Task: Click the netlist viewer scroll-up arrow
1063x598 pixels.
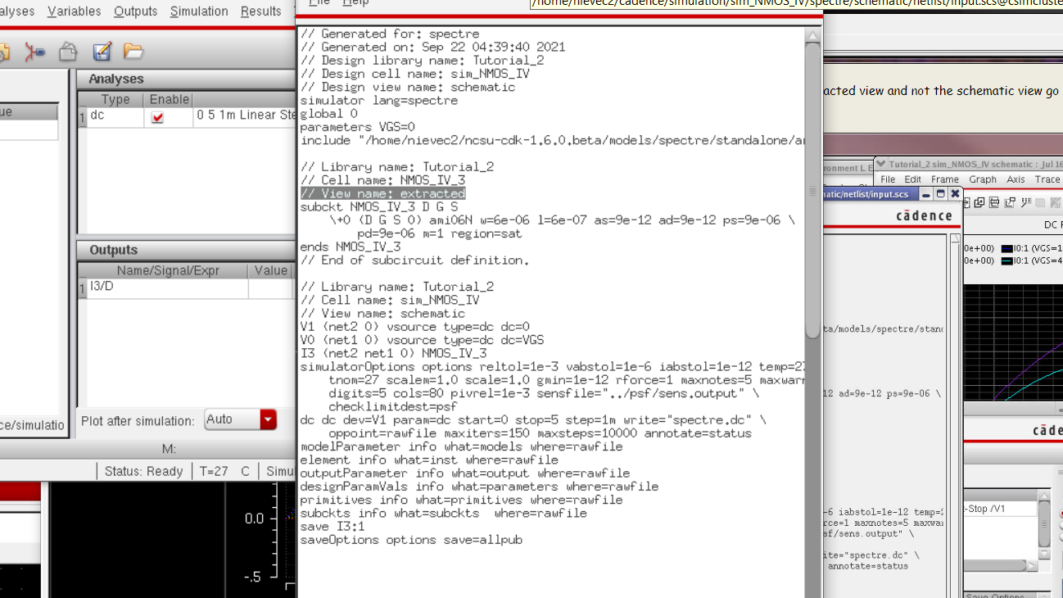Action: click(x=812, y=35)
